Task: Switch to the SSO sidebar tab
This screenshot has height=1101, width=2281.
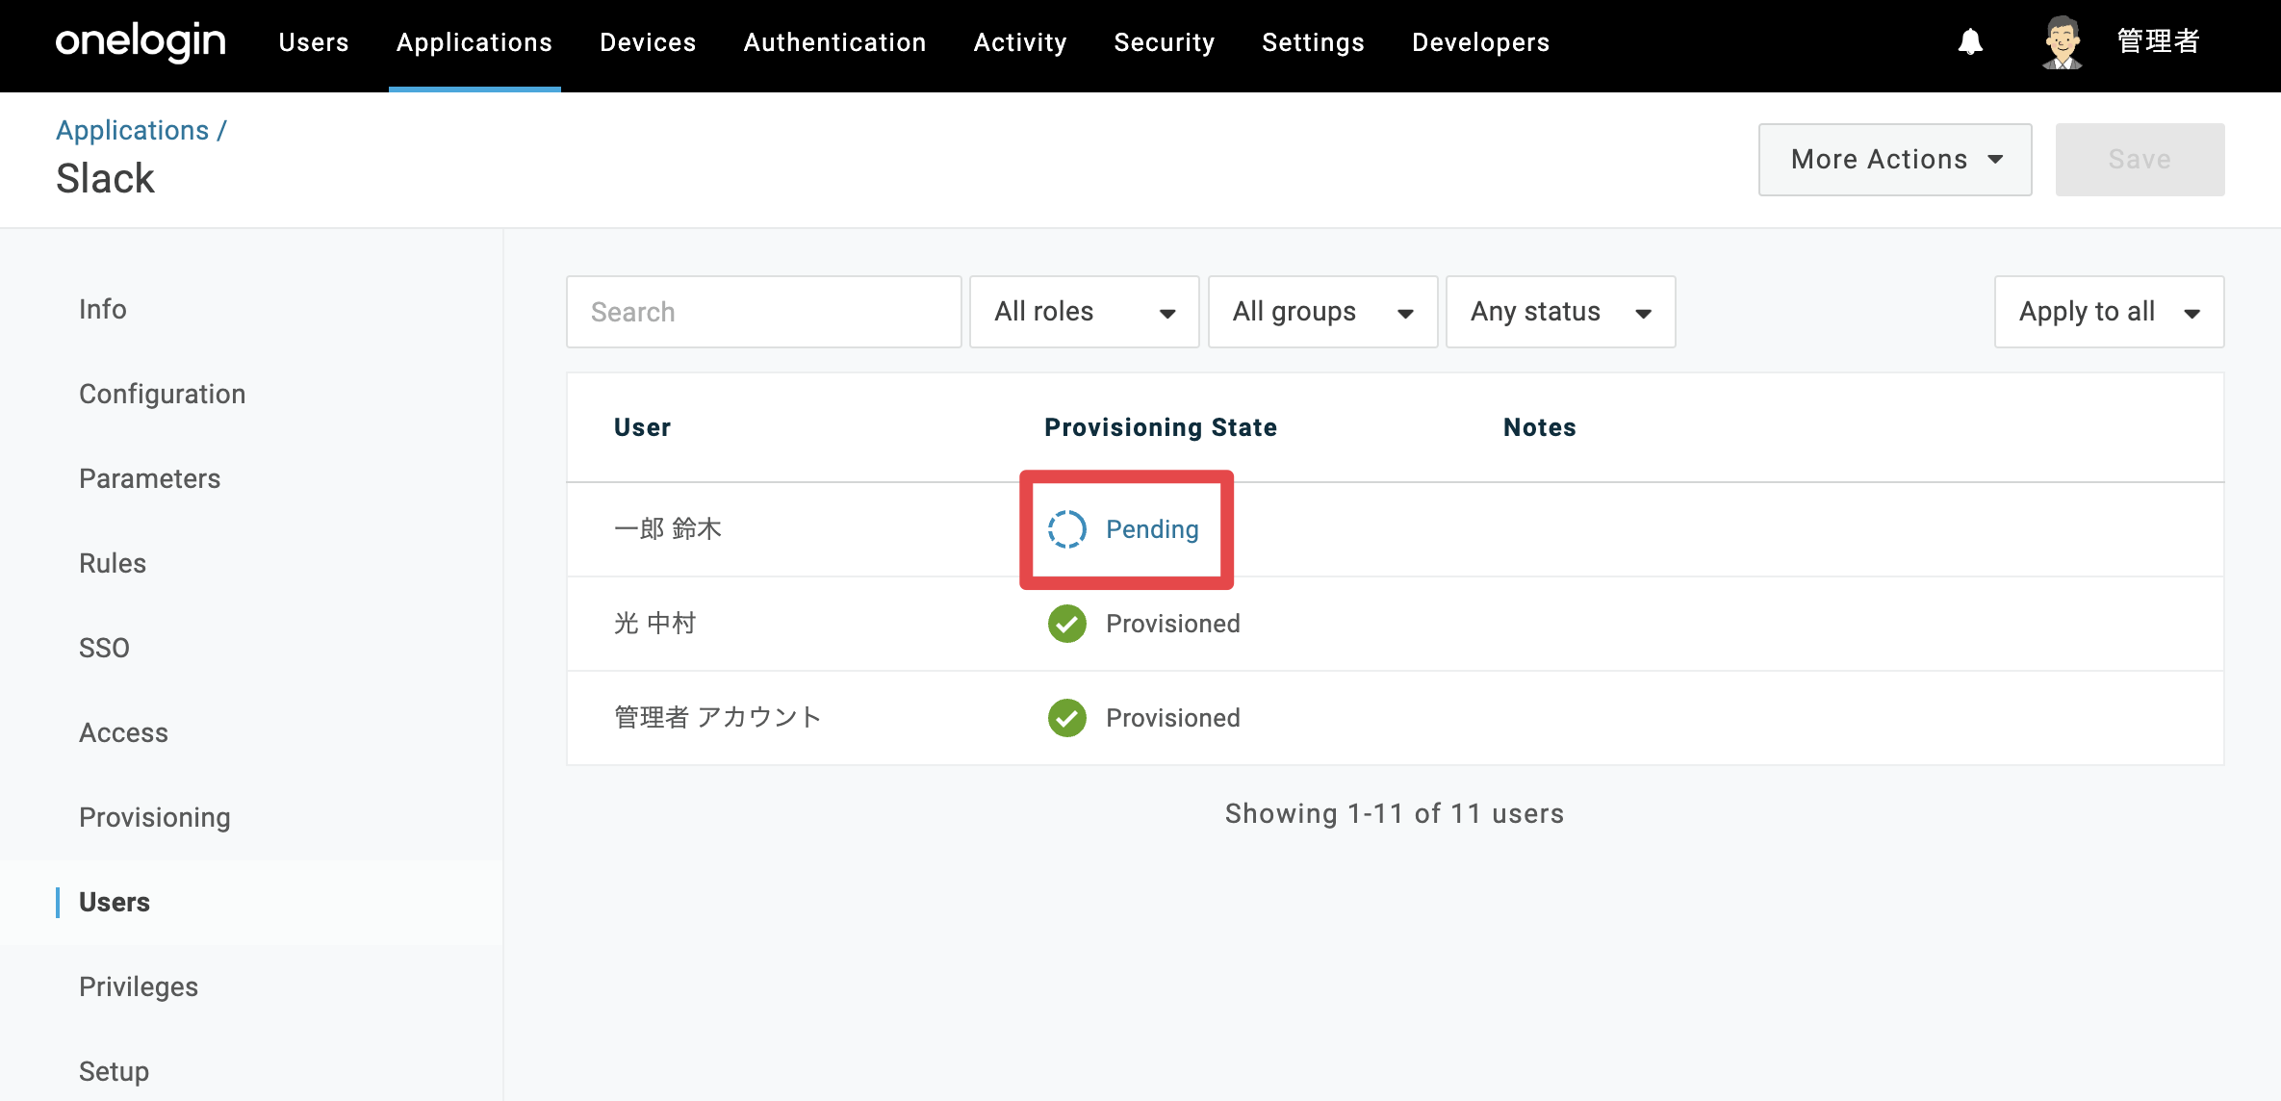Action: (x=104, y=648)
